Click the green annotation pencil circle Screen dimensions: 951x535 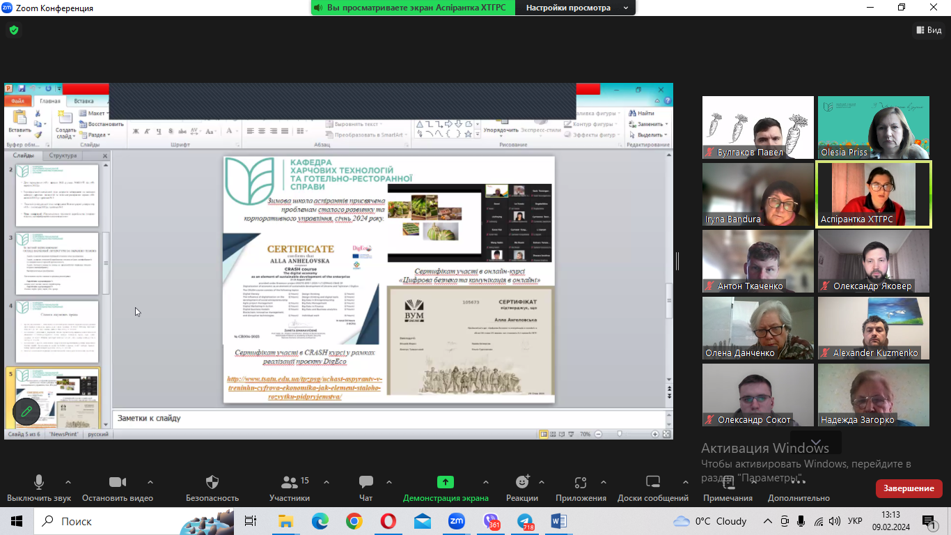[26, 412]
